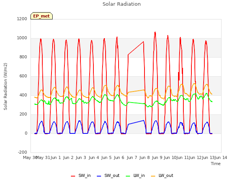This screenshot has width=244, height=183.
Task: Click the -200 y-axis tick label
Action: click(22, 152)
